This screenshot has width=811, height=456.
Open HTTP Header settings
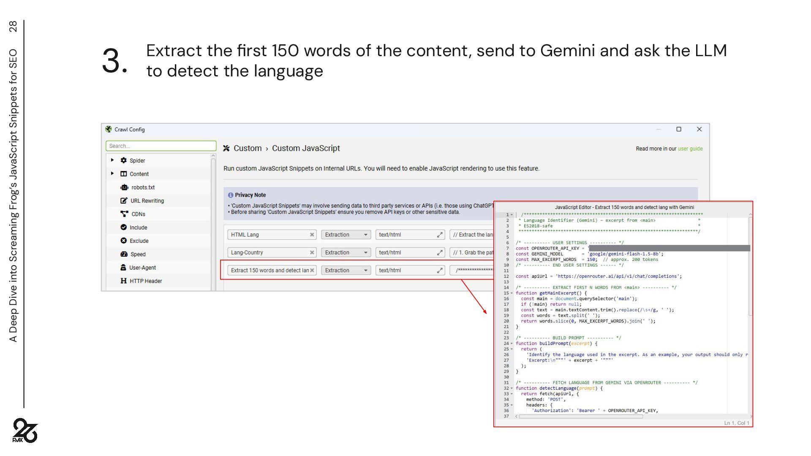pos(146,281)
